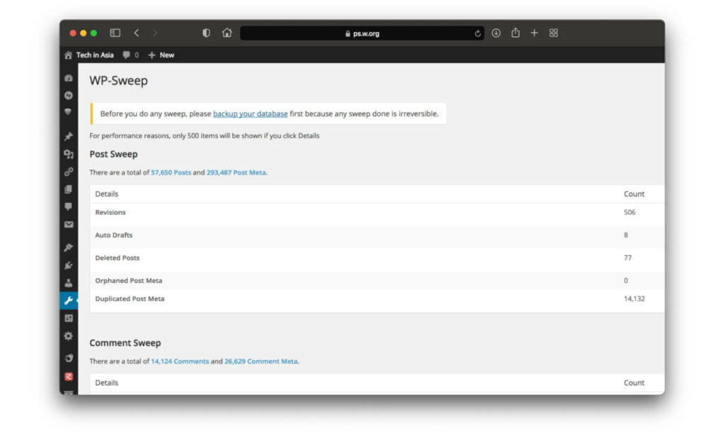Click the round icon below Settings gear
725x433 pixels.
pyautogui.click(x=69, y=358)
